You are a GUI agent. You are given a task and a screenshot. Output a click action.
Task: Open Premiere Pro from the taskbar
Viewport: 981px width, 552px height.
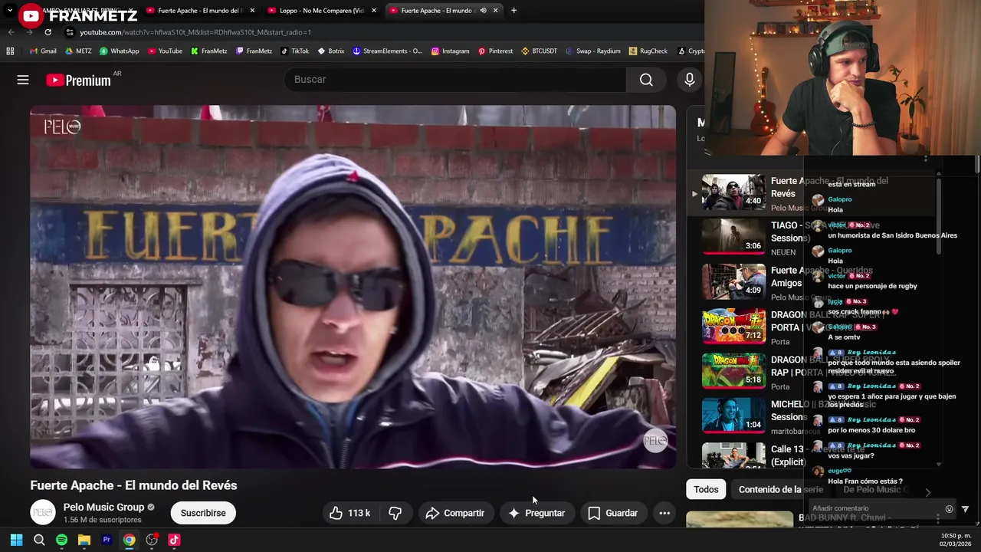click(107, 540)
